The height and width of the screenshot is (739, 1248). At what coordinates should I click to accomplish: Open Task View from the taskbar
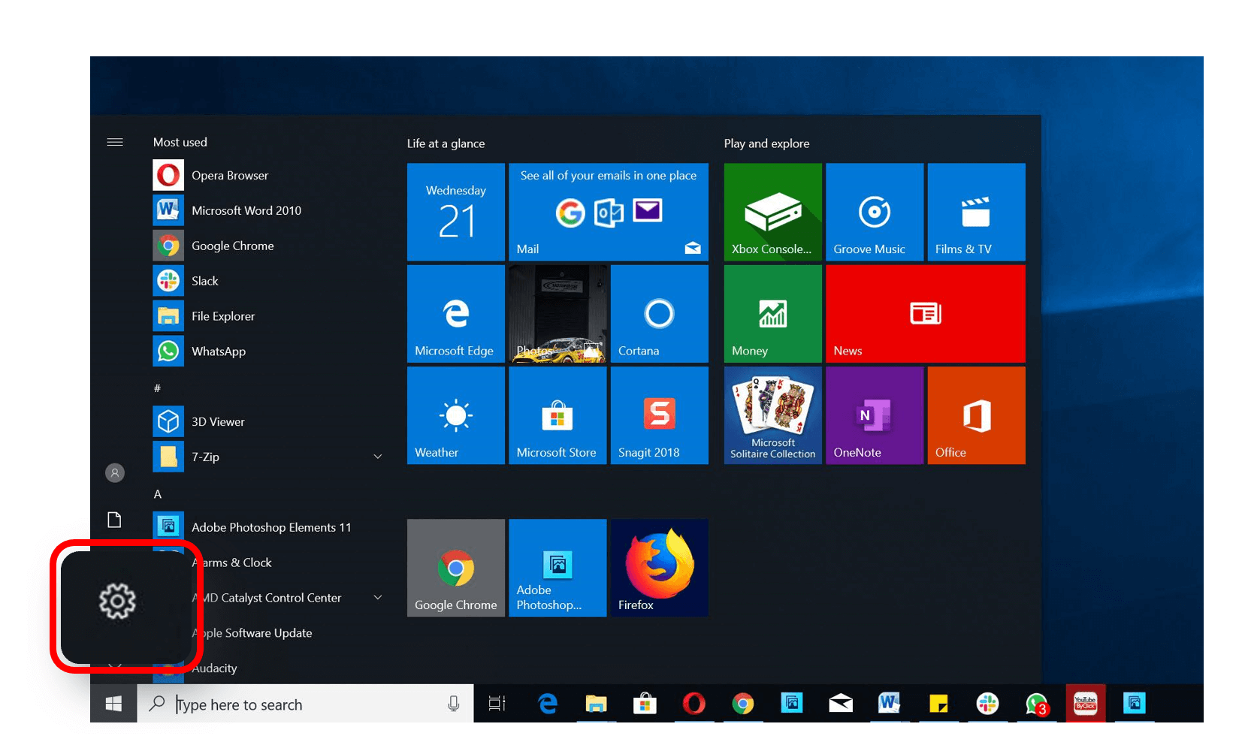[496, 704]
